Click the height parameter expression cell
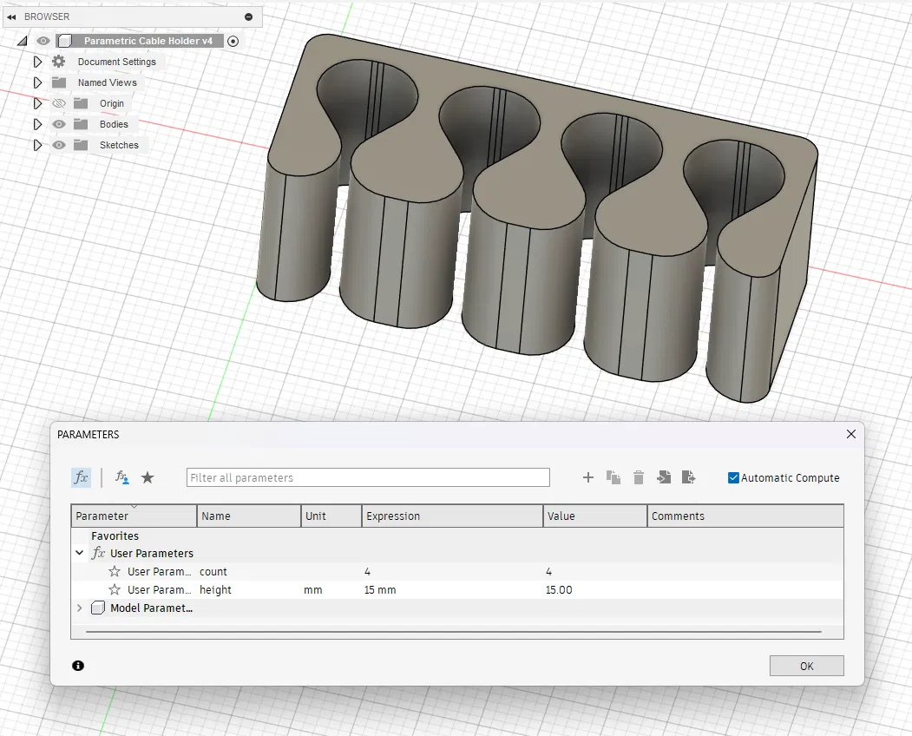The image size is (912, 736). click(451, 590)
